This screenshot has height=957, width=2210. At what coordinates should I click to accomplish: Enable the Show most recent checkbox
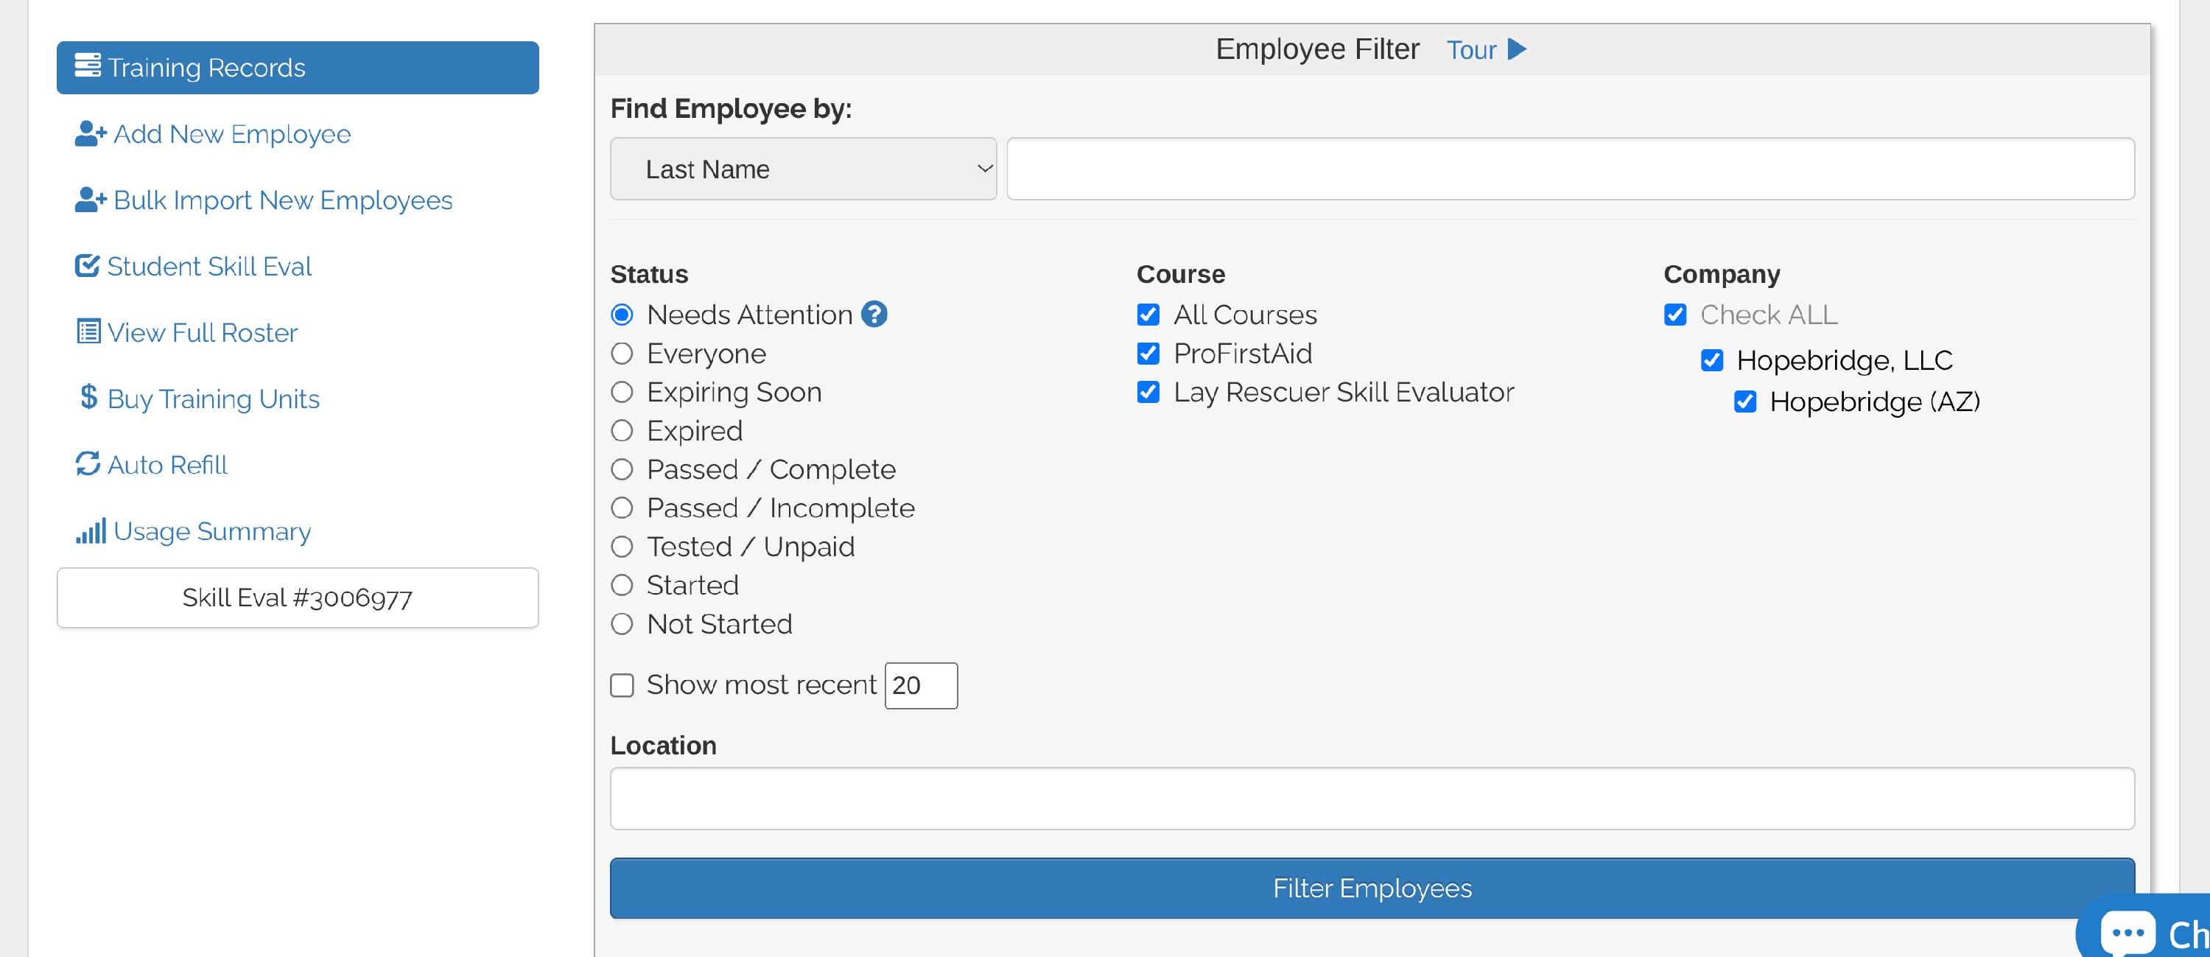tap(622, 685)
